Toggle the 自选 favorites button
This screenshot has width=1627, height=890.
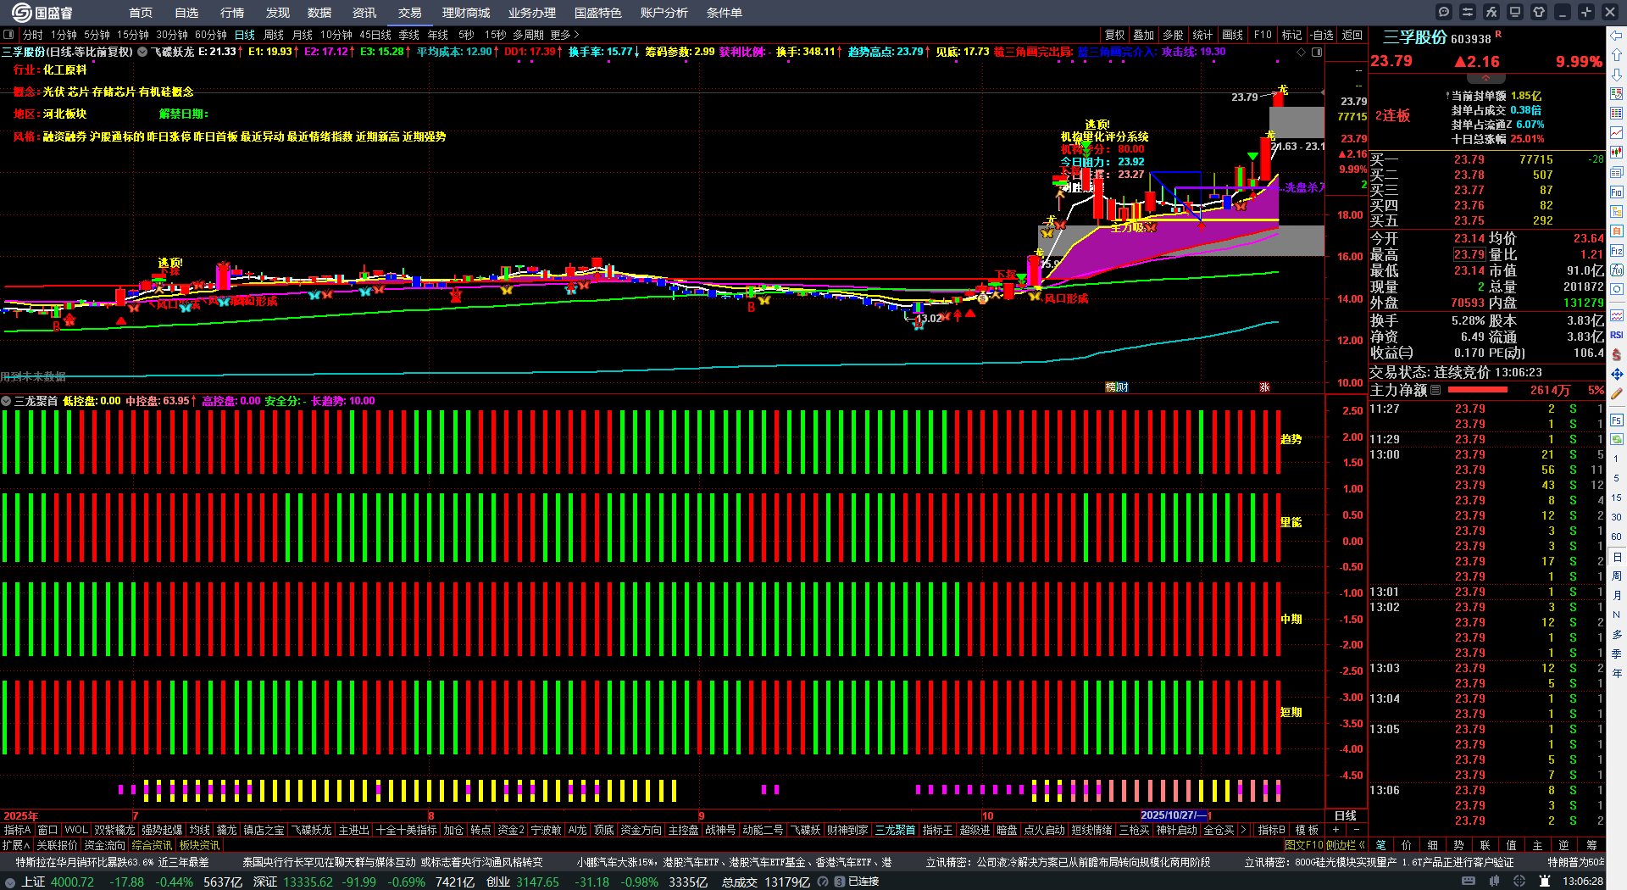pos(1322,35)
